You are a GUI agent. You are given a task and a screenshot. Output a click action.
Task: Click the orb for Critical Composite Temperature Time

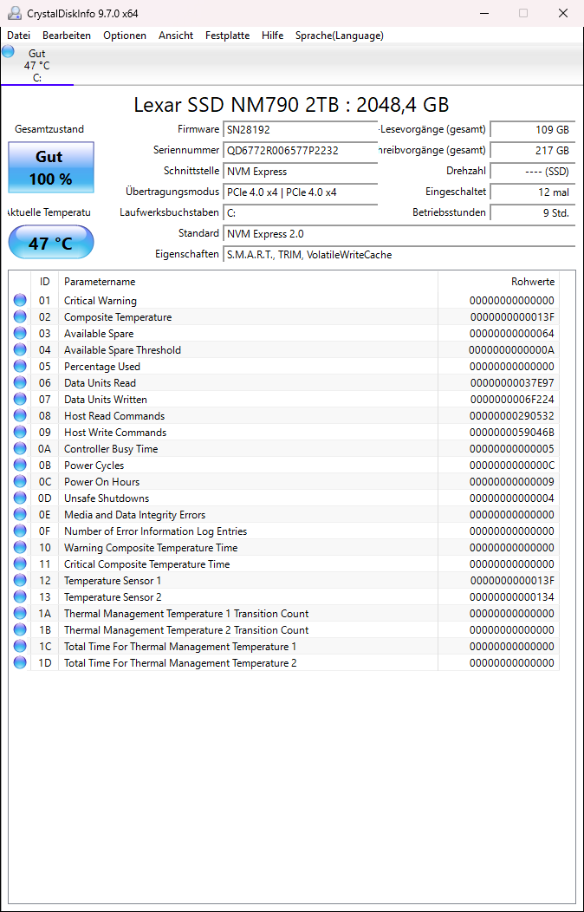(x=20, y=564)
